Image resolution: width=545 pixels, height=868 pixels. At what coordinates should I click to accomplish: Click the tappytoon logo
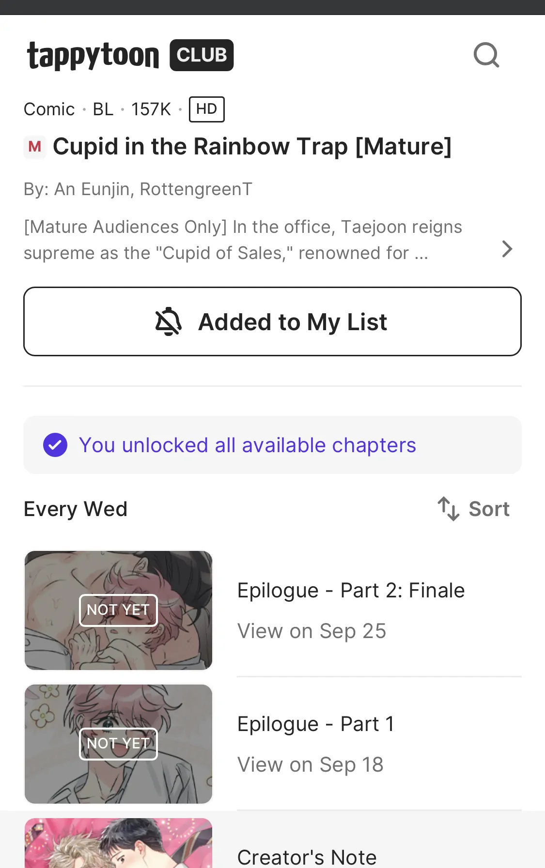coord(93,56)
